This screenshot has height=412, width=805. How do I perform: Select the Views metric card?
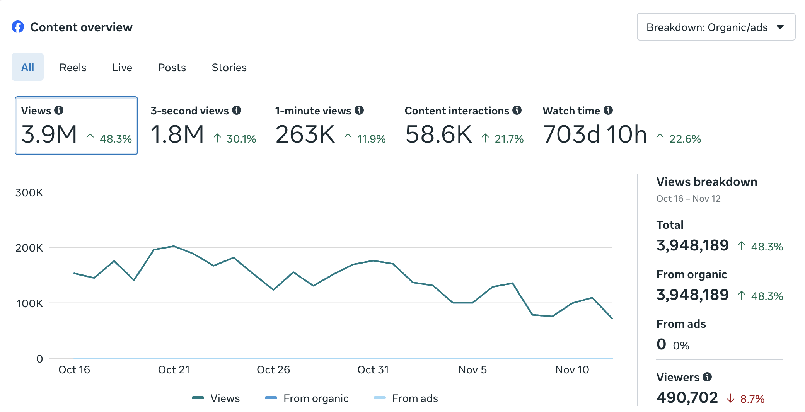[76, 126]
